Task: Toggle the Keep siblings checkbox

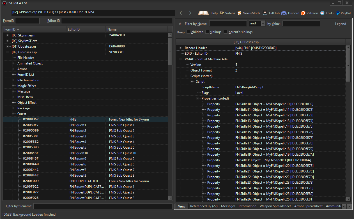Action: pyautogui.click(x=207, y=32)
